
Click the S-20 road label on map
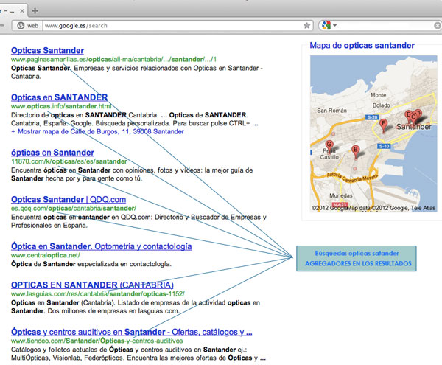click(x=372, y=117)
